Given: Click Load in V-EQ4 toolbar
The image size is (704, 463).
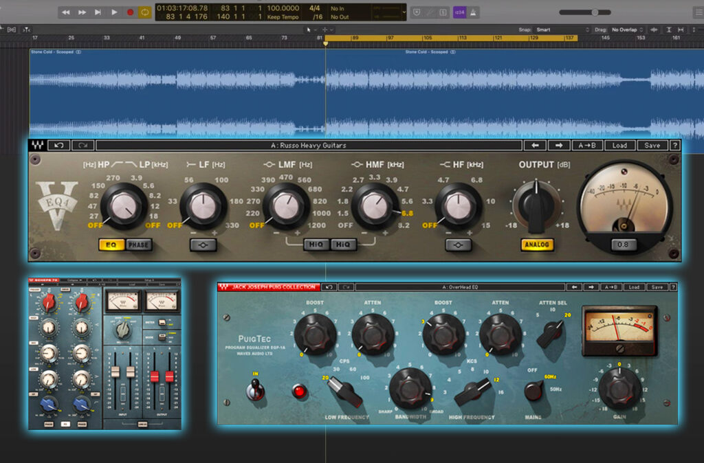Looking at the screenshot, I should point(619,146).
